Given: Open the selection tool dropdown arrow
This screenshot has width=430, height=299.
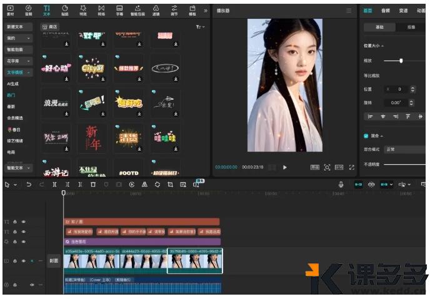Looking at the screenshot, I should (16, 185).
